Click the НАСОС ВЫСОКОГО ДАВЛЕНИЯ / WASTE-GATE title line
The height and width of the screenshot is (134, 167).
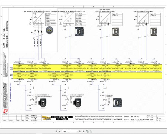pos(99,119)
